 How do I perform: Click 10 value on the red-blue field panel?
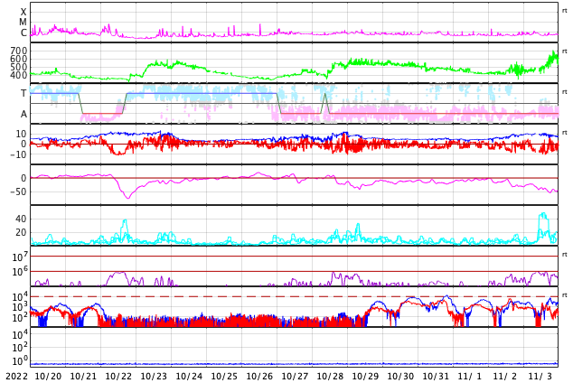pos(21,134)
